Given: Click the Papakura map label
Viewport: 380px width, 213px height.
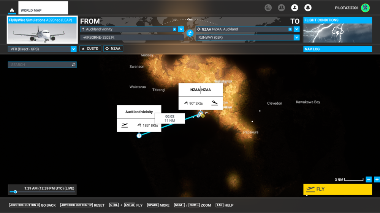Looking at the screenshot, I should tap(250, 132).
